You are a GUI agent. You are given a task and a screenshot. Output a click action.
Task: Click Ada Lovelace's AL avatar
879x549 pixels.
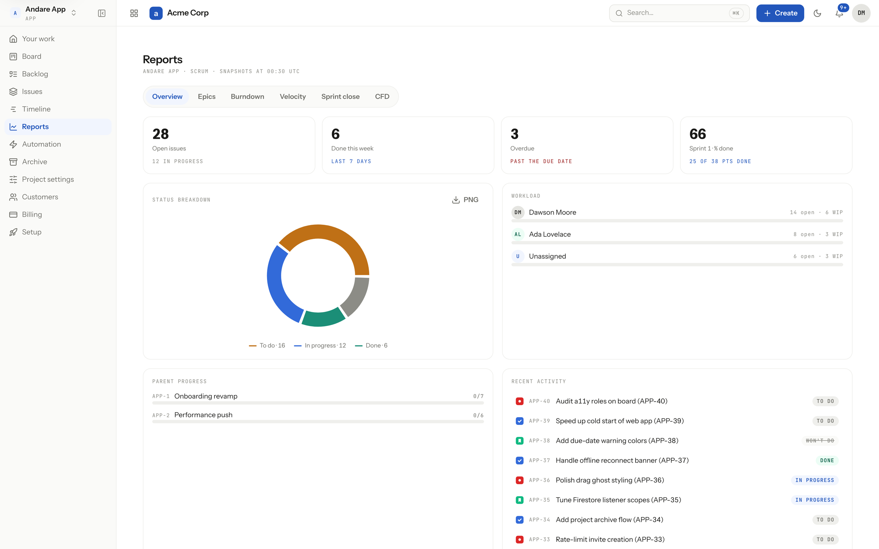(x=518, y=234)
